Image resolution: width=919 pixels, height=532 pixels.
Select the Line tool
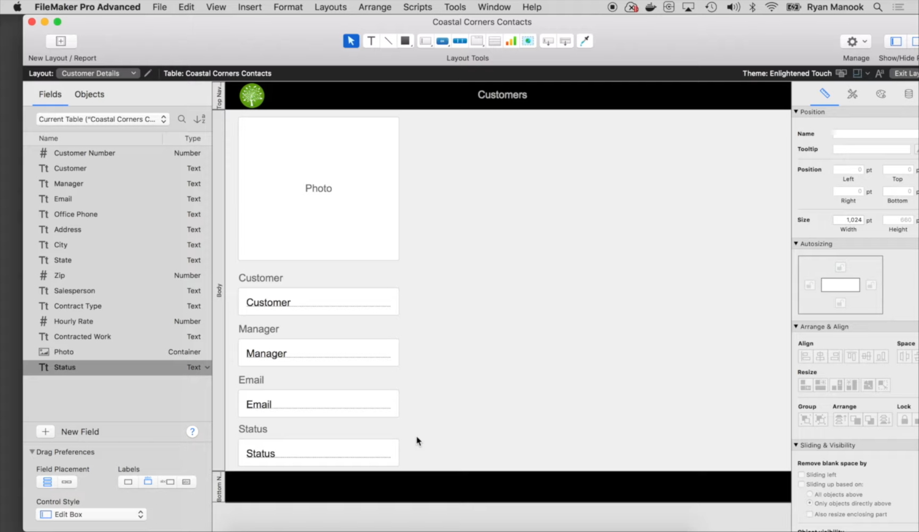tap(388, 40)
